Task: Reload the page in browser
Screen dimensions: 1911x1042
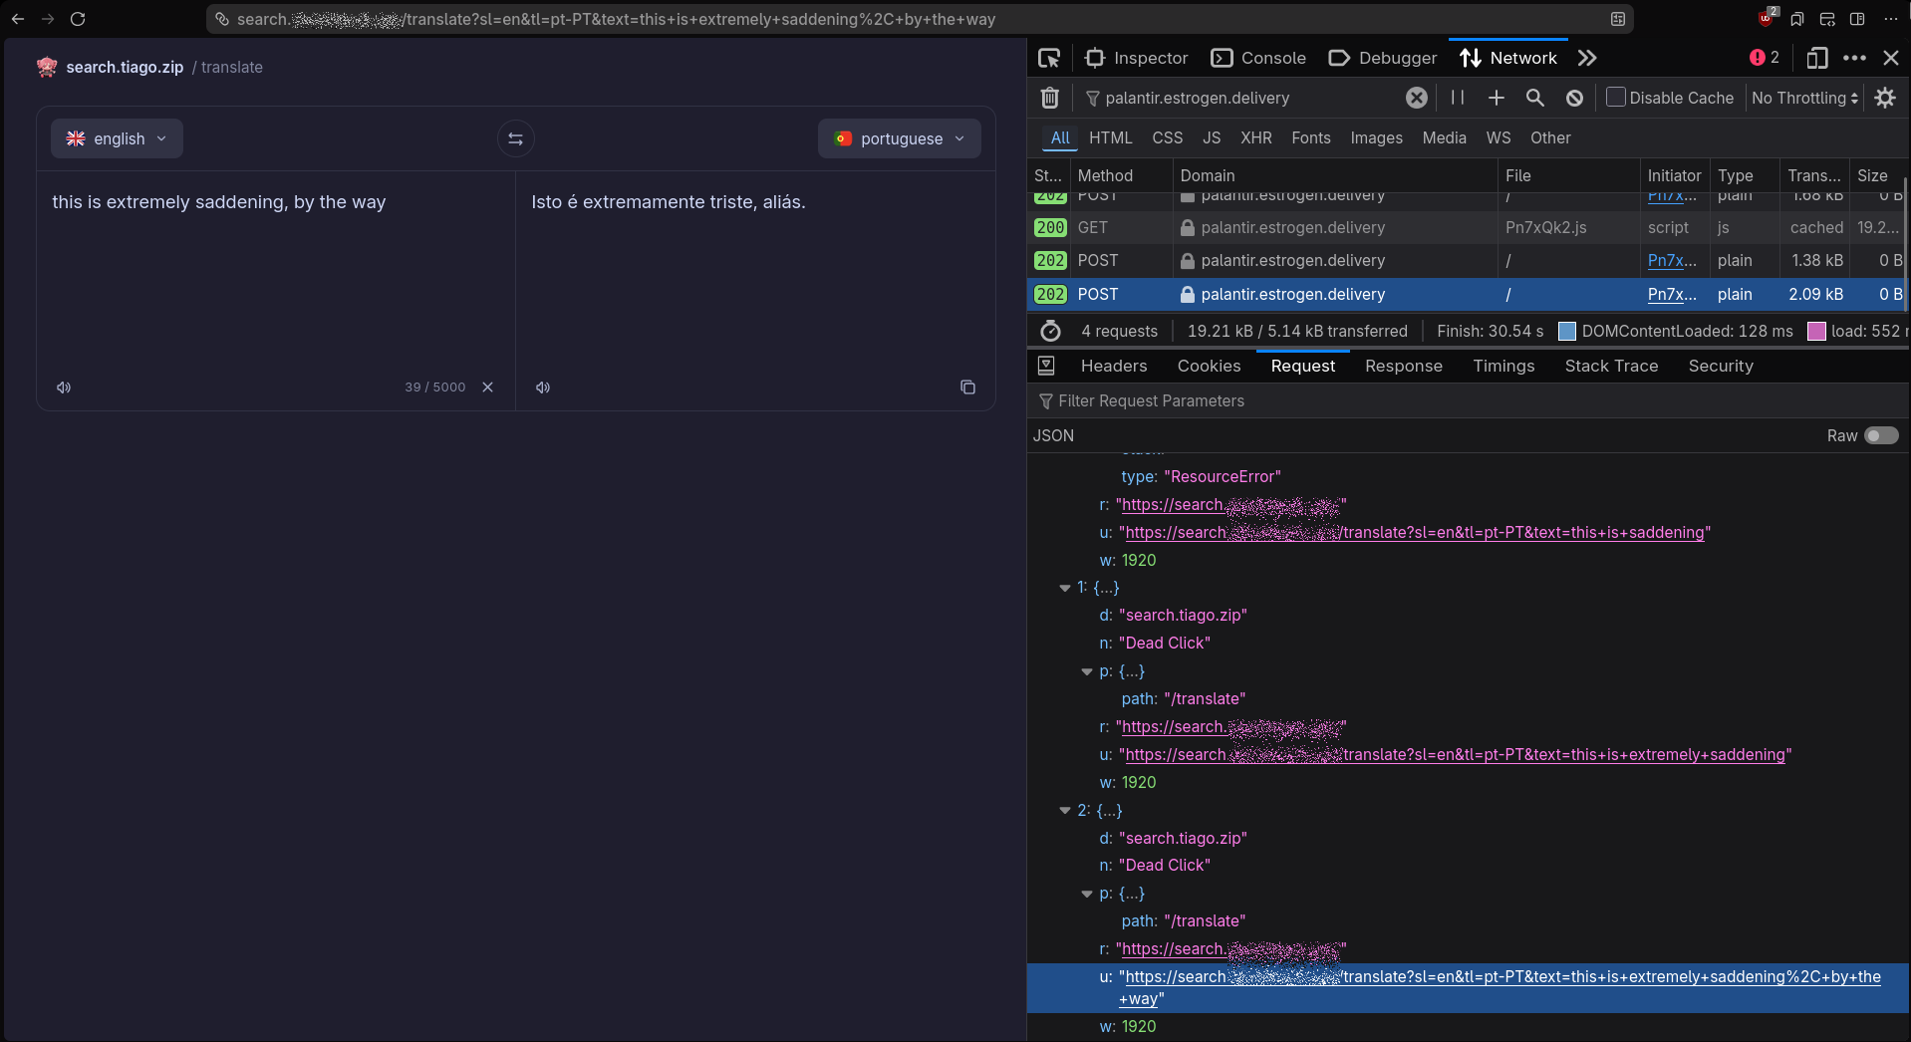Action: [x=78, y=19]
